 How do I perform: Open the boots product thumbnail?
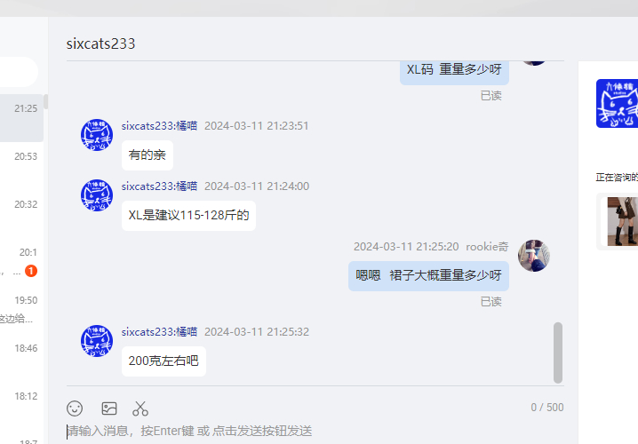click(622, 222)
